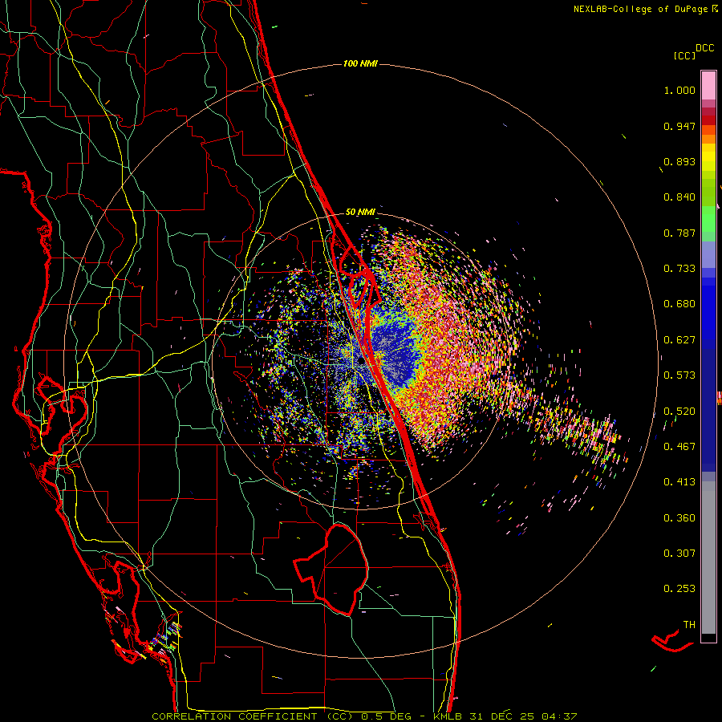
Task: Click the 0.520 colorbar value
Action: [679, 411]
